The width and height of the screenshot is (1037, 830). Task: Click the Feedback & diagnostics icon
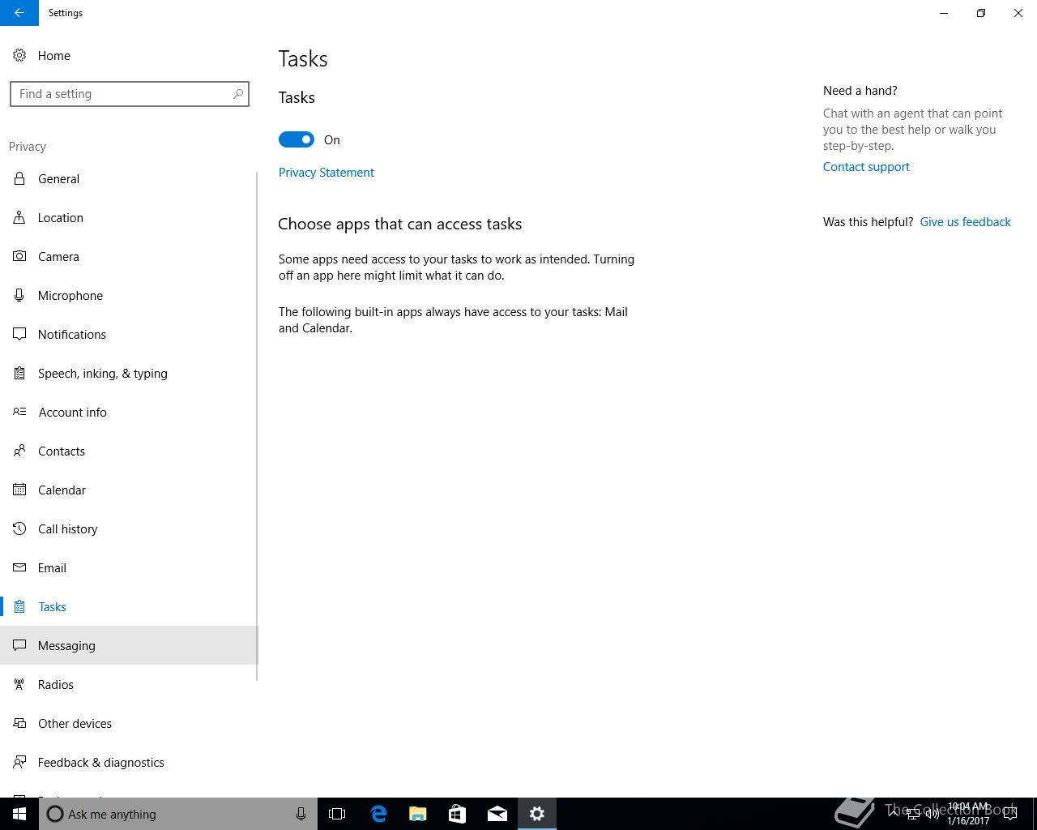[x=19, y=762]
